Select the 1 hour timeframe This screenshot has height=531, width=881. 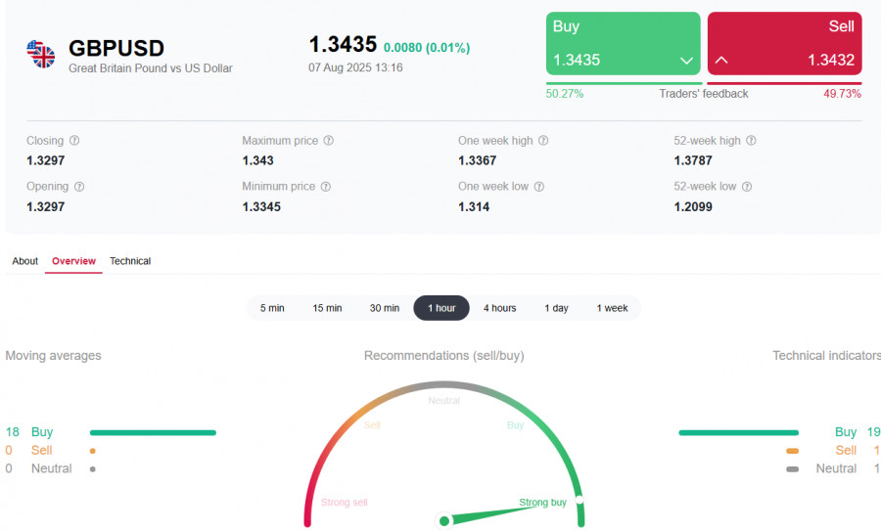click(441, 308)
